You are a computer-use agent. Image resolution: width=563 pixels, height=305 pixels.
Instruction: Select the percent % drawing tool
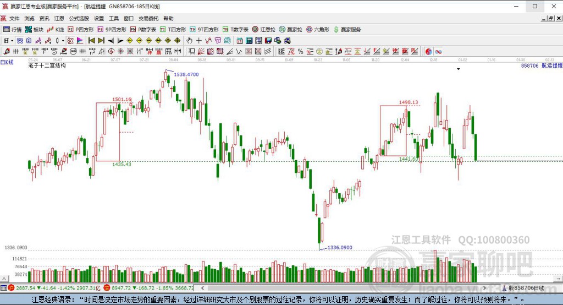pos(300,51)
